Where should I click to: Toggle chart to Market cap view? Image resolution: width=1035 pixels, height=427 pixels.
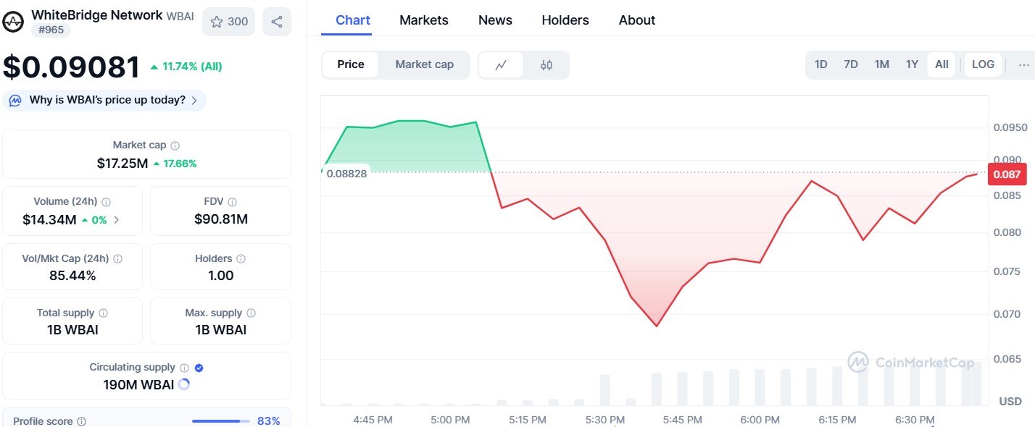[424, 64]
